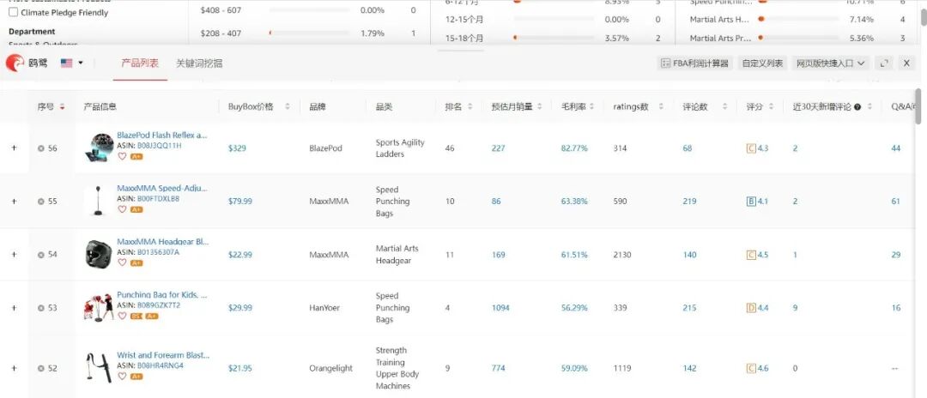Click the vertical scrollbar of product table
This screenshot has height=398, width=927.
(x=918, y=106)
